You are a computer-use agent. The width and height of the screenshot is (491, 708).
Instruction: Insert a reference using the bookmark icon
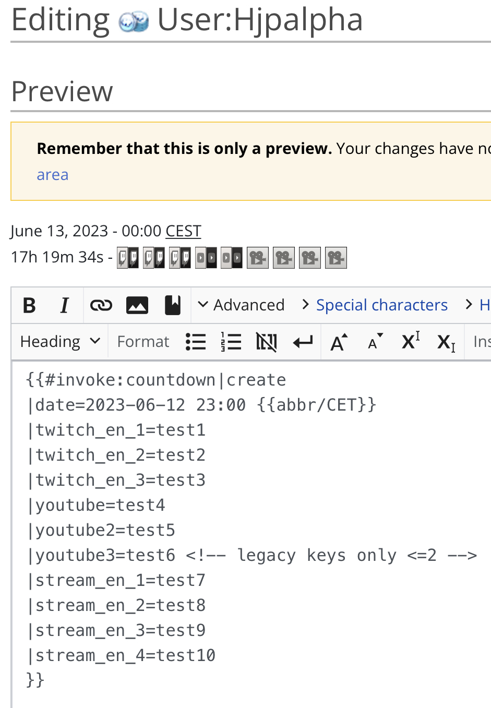[173, 305]
